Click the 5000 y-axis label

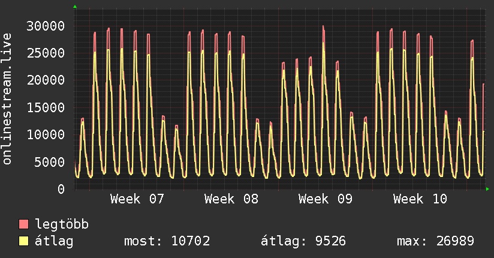pos(50,162)
